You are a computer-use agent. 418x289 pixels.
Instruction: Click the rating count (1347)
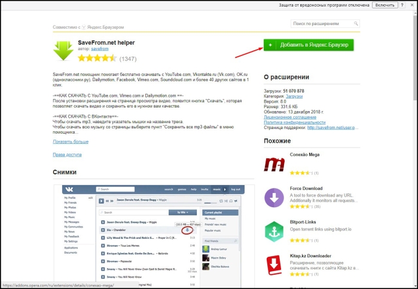[128, 59]
